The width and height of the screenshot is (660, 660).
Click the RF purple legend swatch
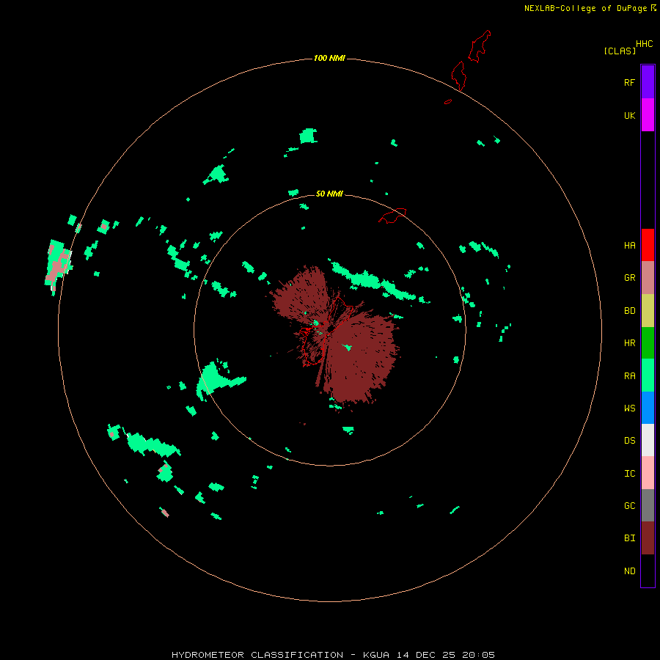648,82
